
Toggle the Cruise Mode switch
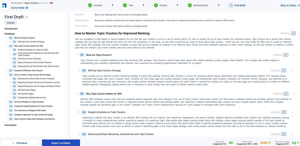click(27, 8)
